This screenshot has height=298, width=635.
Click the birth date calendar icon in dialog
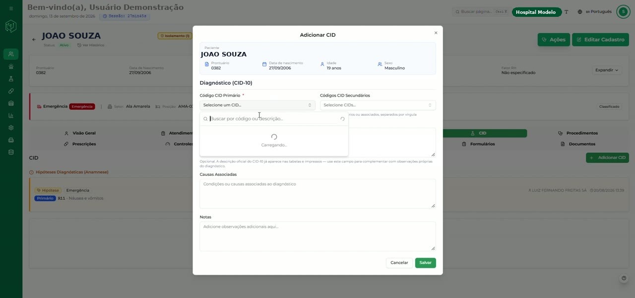(264, 64)
